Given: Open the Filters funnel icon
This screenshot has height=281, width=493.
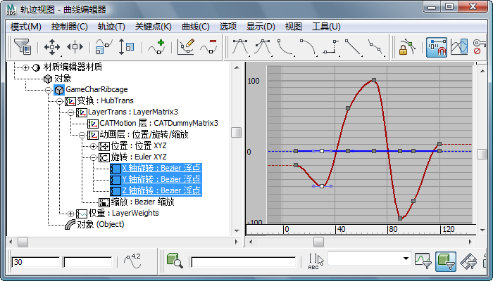Looking at the screenshot, I should 23,47.
